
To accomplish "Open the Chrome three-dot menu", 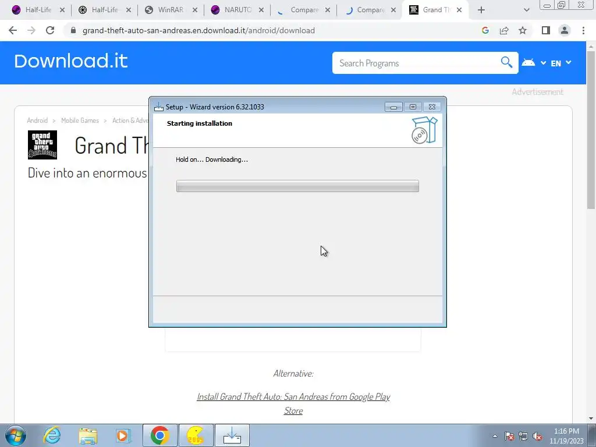I will pos(583,30).
